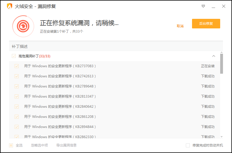Minimize the vulnerability repair window

[x=213, y=6]
